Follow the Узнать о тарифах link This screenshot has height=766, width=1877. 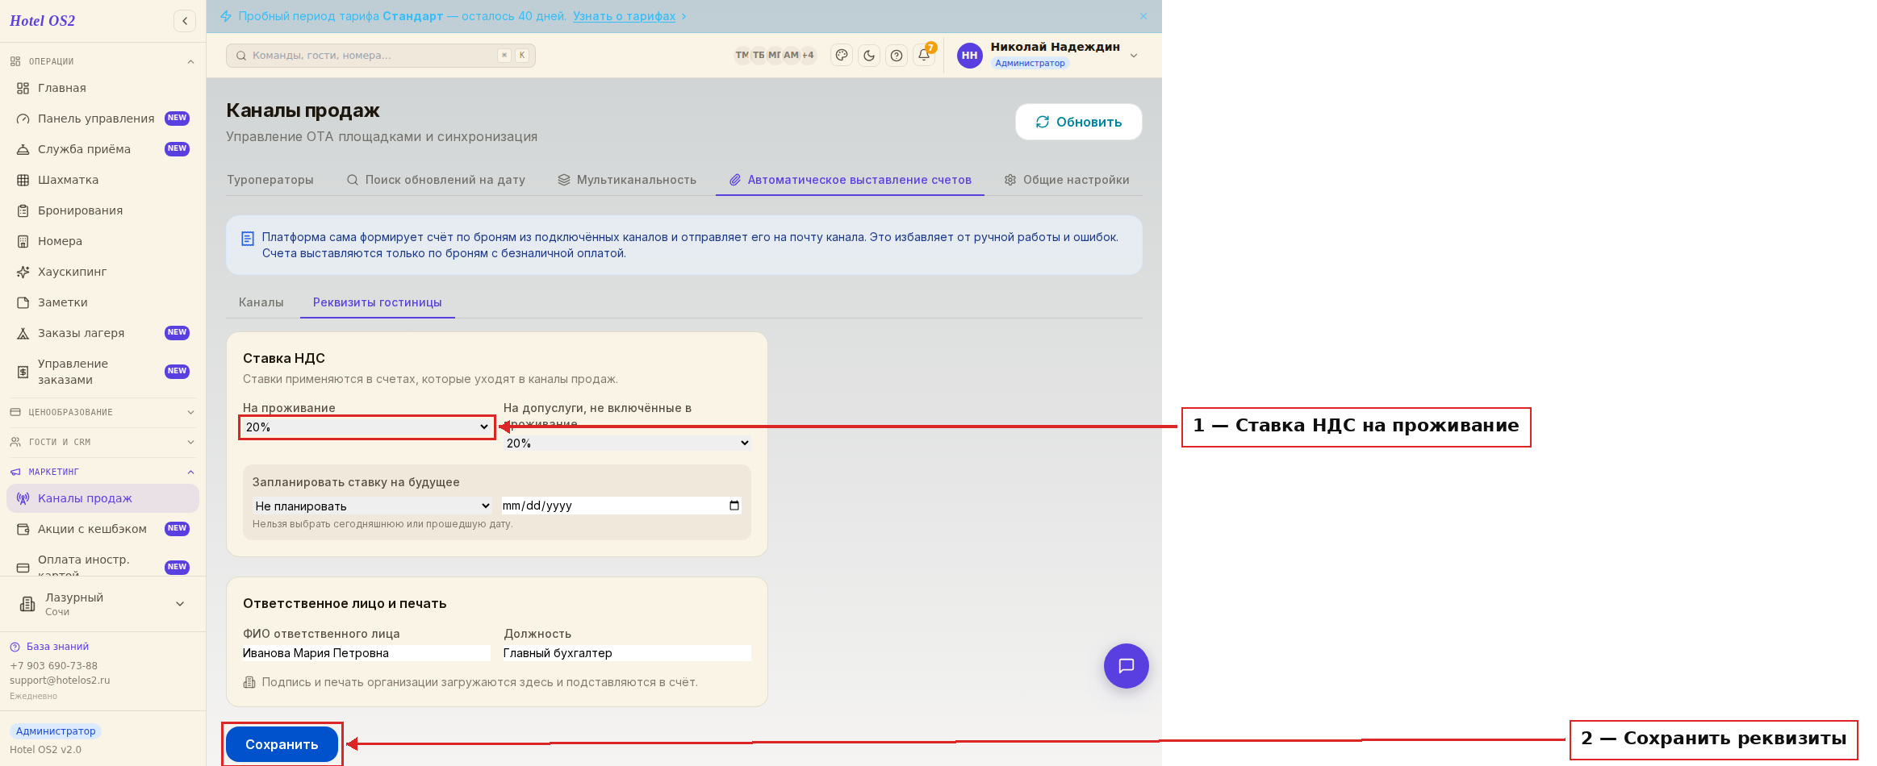[x=625, y=16]
